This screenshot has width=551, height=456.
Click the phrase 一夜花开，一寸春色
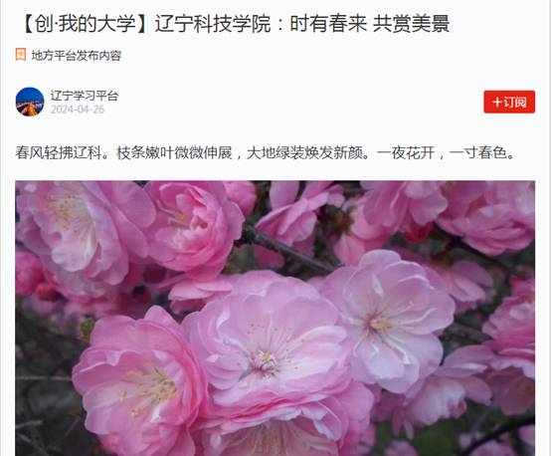click(446, 152)
